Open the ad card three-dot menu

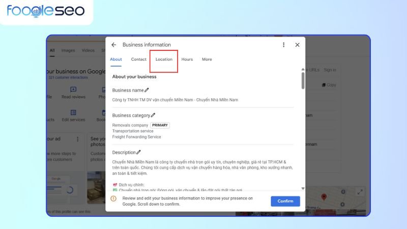(x=77, y=138)
